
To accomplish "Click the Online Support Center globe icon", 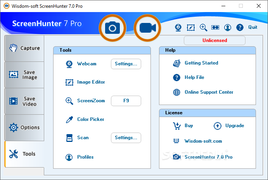I will click(176, 92).
